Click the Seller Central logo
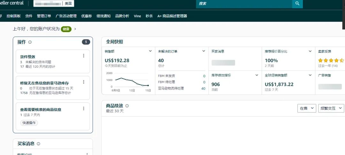This screenshot has height=155, width=345. (11, 3)
